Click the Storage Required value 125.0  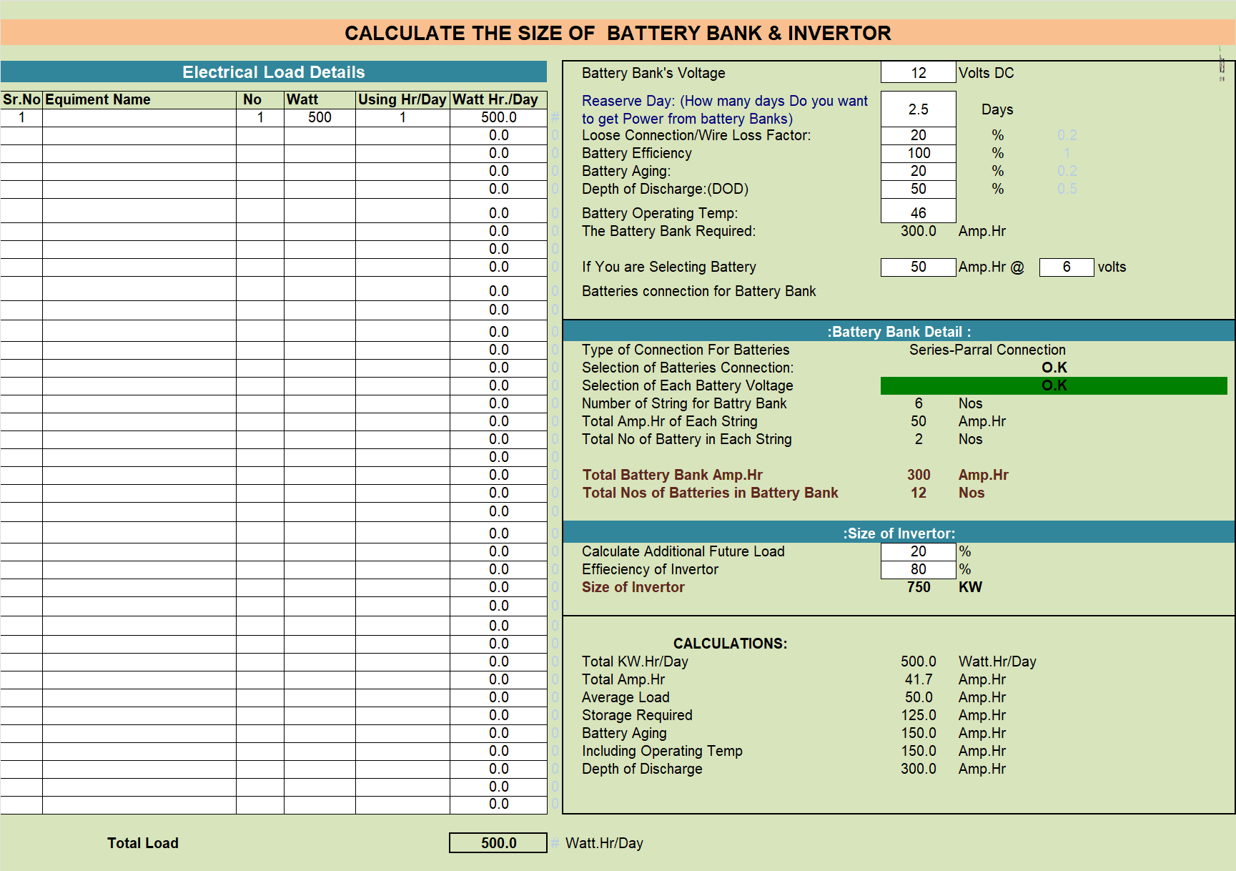[x=918, y=716]
